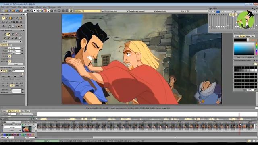Click the Save disk icon in top toolbar
258x145 pixels.
10,11
